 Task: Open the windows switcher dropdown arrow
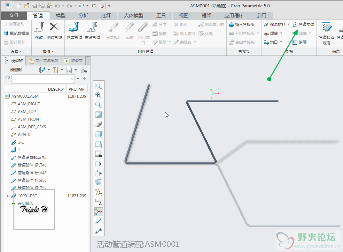88,6
